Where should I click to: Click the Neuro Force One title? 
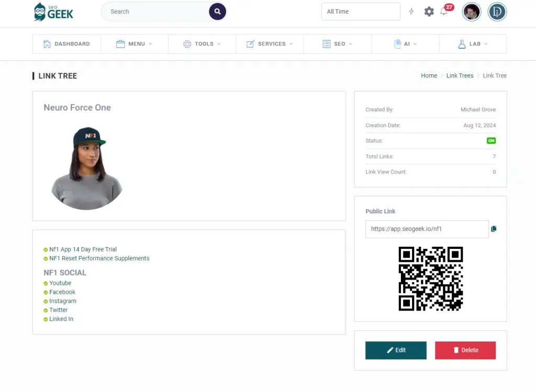(x=77, y=108)
